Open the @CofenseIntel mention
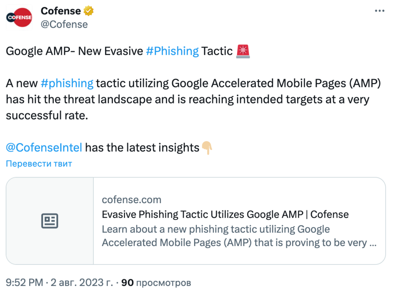Viewport: 393px width, 297px height. tap(44, 148)
